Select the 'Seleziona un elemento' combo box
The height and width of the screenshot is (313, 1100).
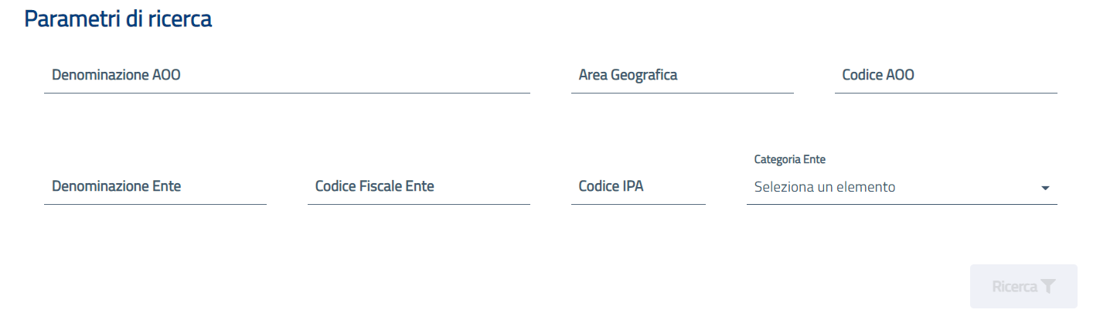901,187
